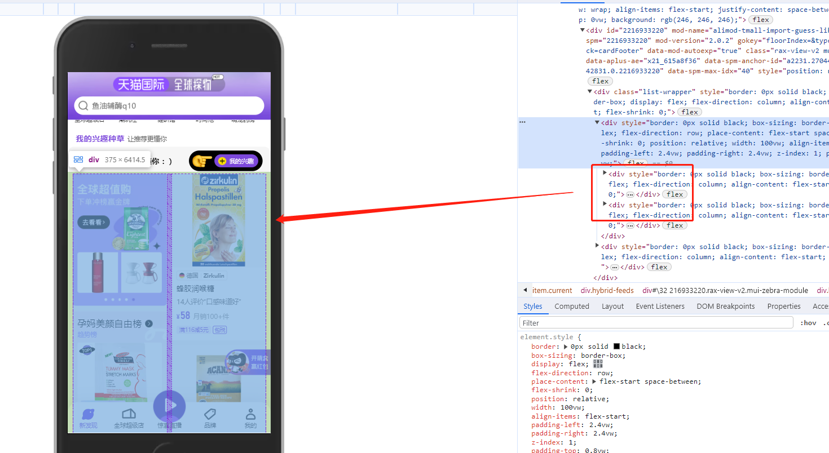Open the Event Listeners tab

[x=660, y=307]
